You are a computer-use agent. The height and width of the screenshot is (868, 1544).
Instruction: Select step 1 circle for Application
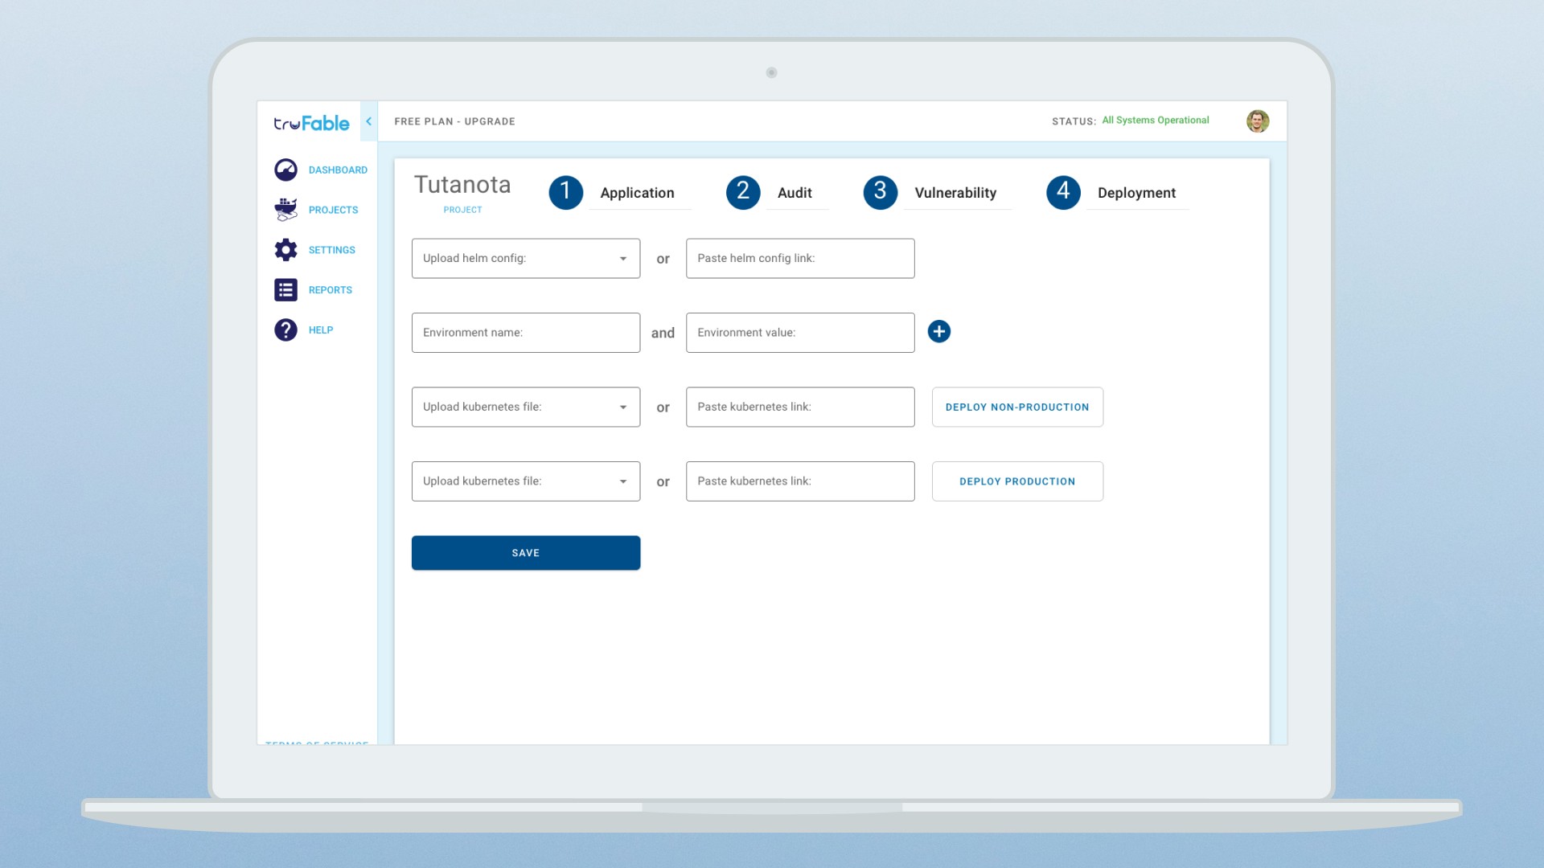coord(566,192)
